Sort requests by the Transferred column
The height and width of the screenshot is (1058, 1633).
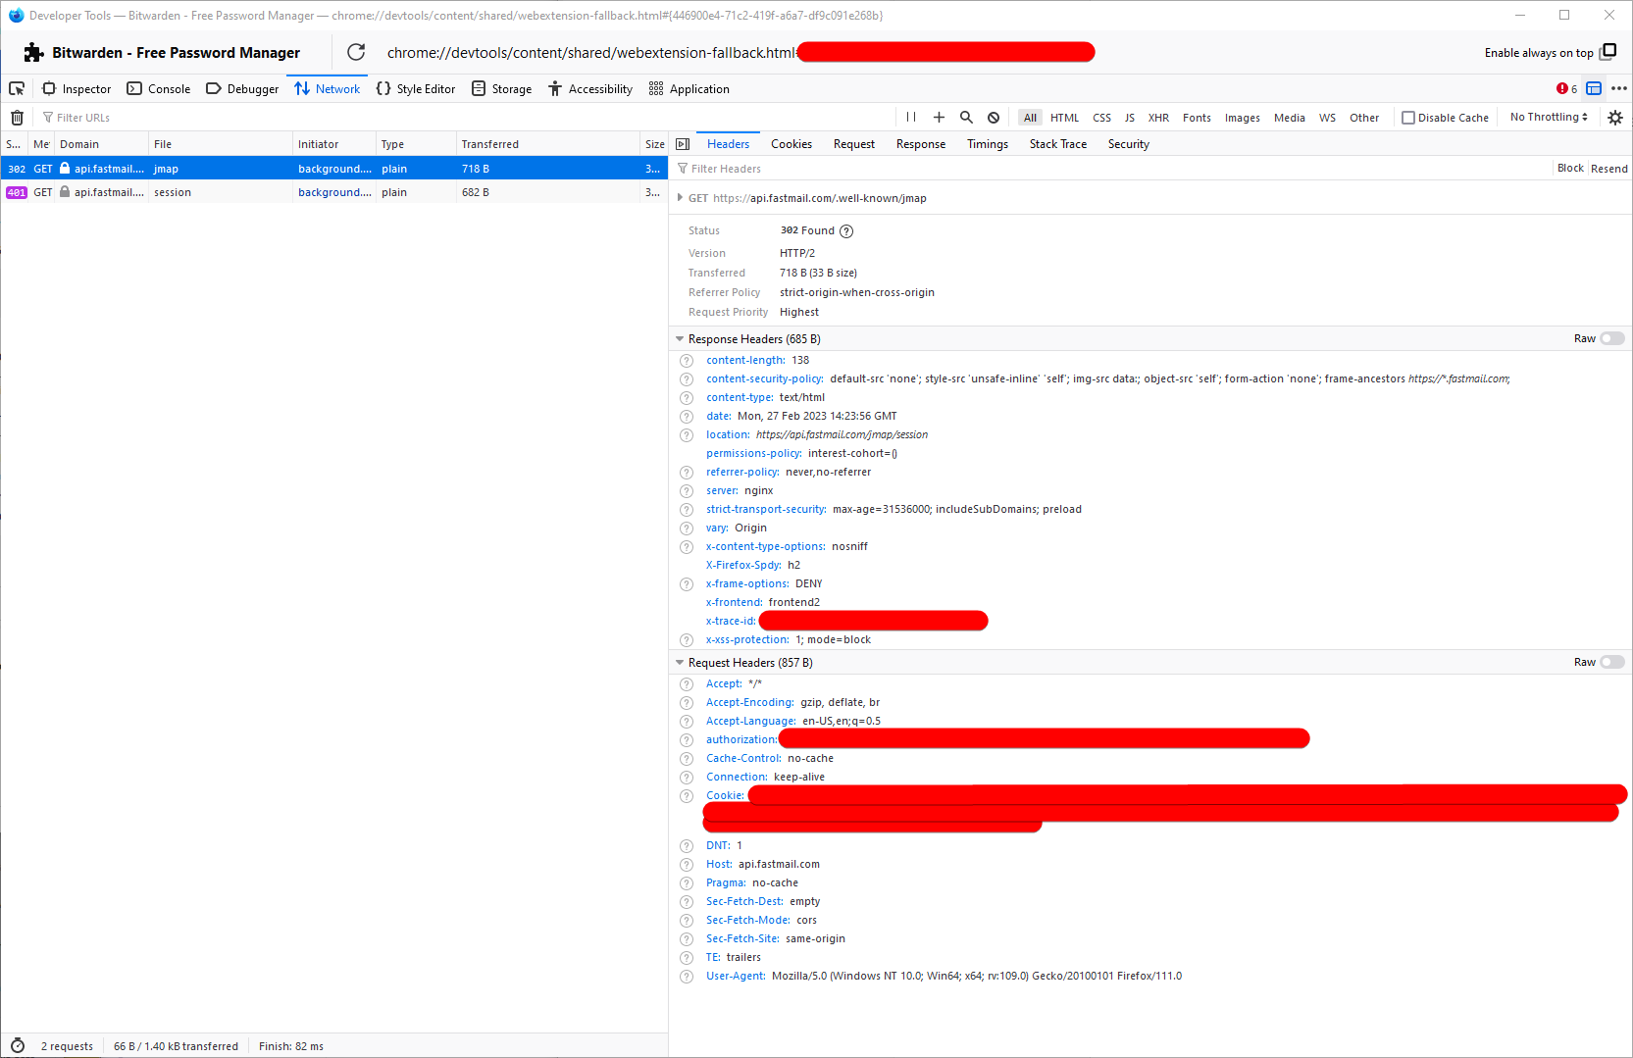547,144
